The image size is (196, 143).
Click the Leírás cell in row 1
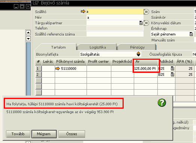coord(48,68)
